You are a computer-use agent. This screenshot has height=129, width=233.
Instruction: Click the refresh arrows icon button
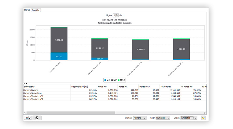pos(37,118)
